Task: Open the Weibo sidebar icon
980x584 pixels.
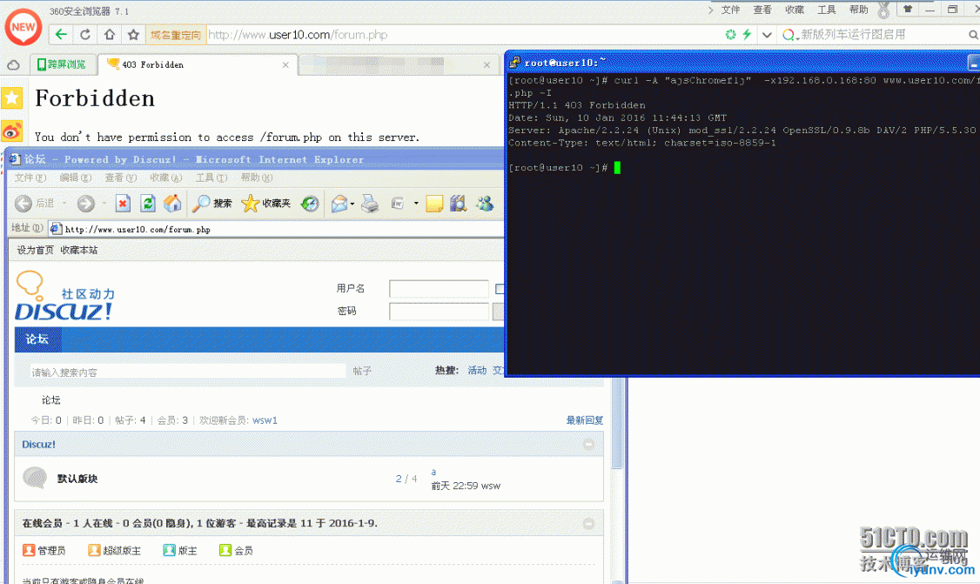Action: coord(12,131)
